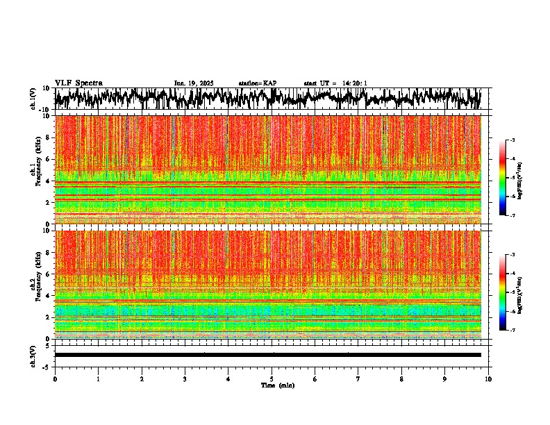Click the "-4" tick on ch.1 colorbar

pos(512,159)
